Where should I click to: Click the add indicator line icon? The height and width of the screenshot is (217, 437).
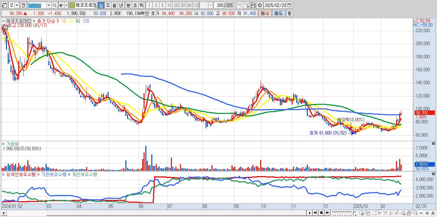(x=246, y=5)
